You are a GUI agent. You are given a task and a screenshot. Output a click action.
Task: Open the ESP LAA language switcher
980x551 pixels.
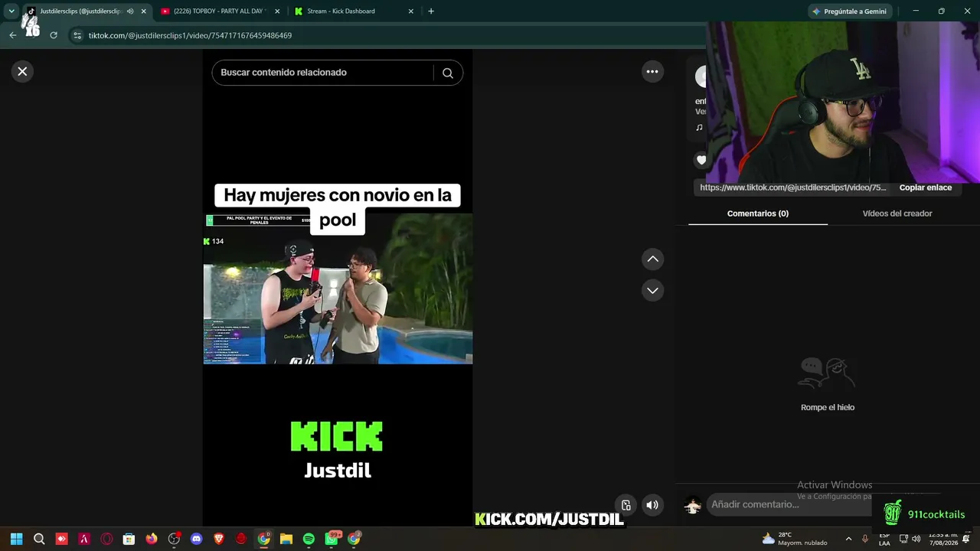(x=884, y=539)
